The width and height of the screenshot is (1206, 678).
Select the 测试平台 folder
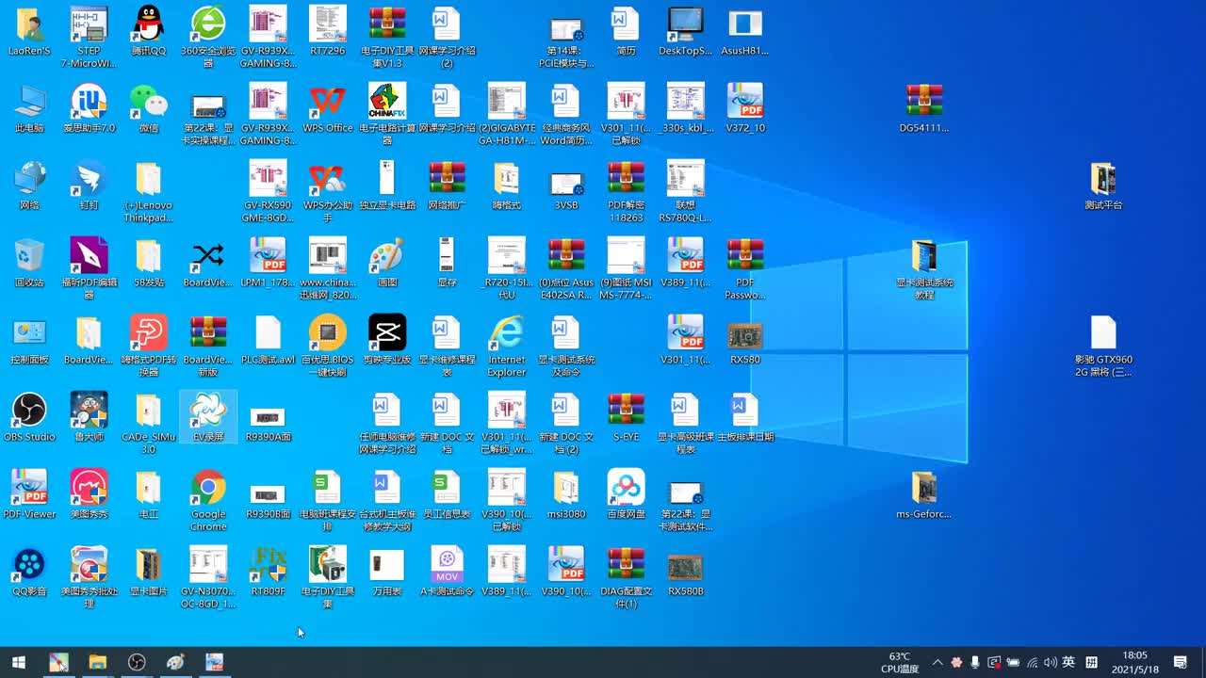point(1103,186)
